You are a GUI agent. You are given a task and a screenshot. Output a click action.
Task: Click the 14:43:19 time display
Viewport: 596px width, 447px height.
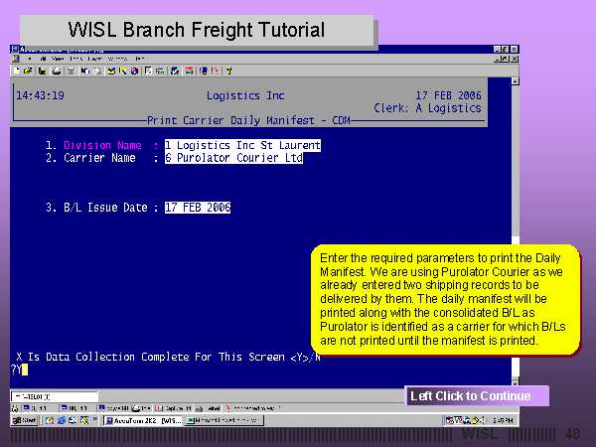[x=40, y=95]
